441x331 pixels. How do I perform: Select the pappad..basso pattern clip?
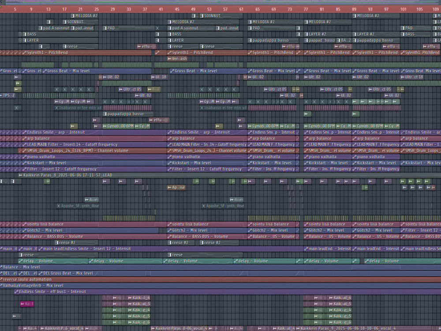point(320,41)
